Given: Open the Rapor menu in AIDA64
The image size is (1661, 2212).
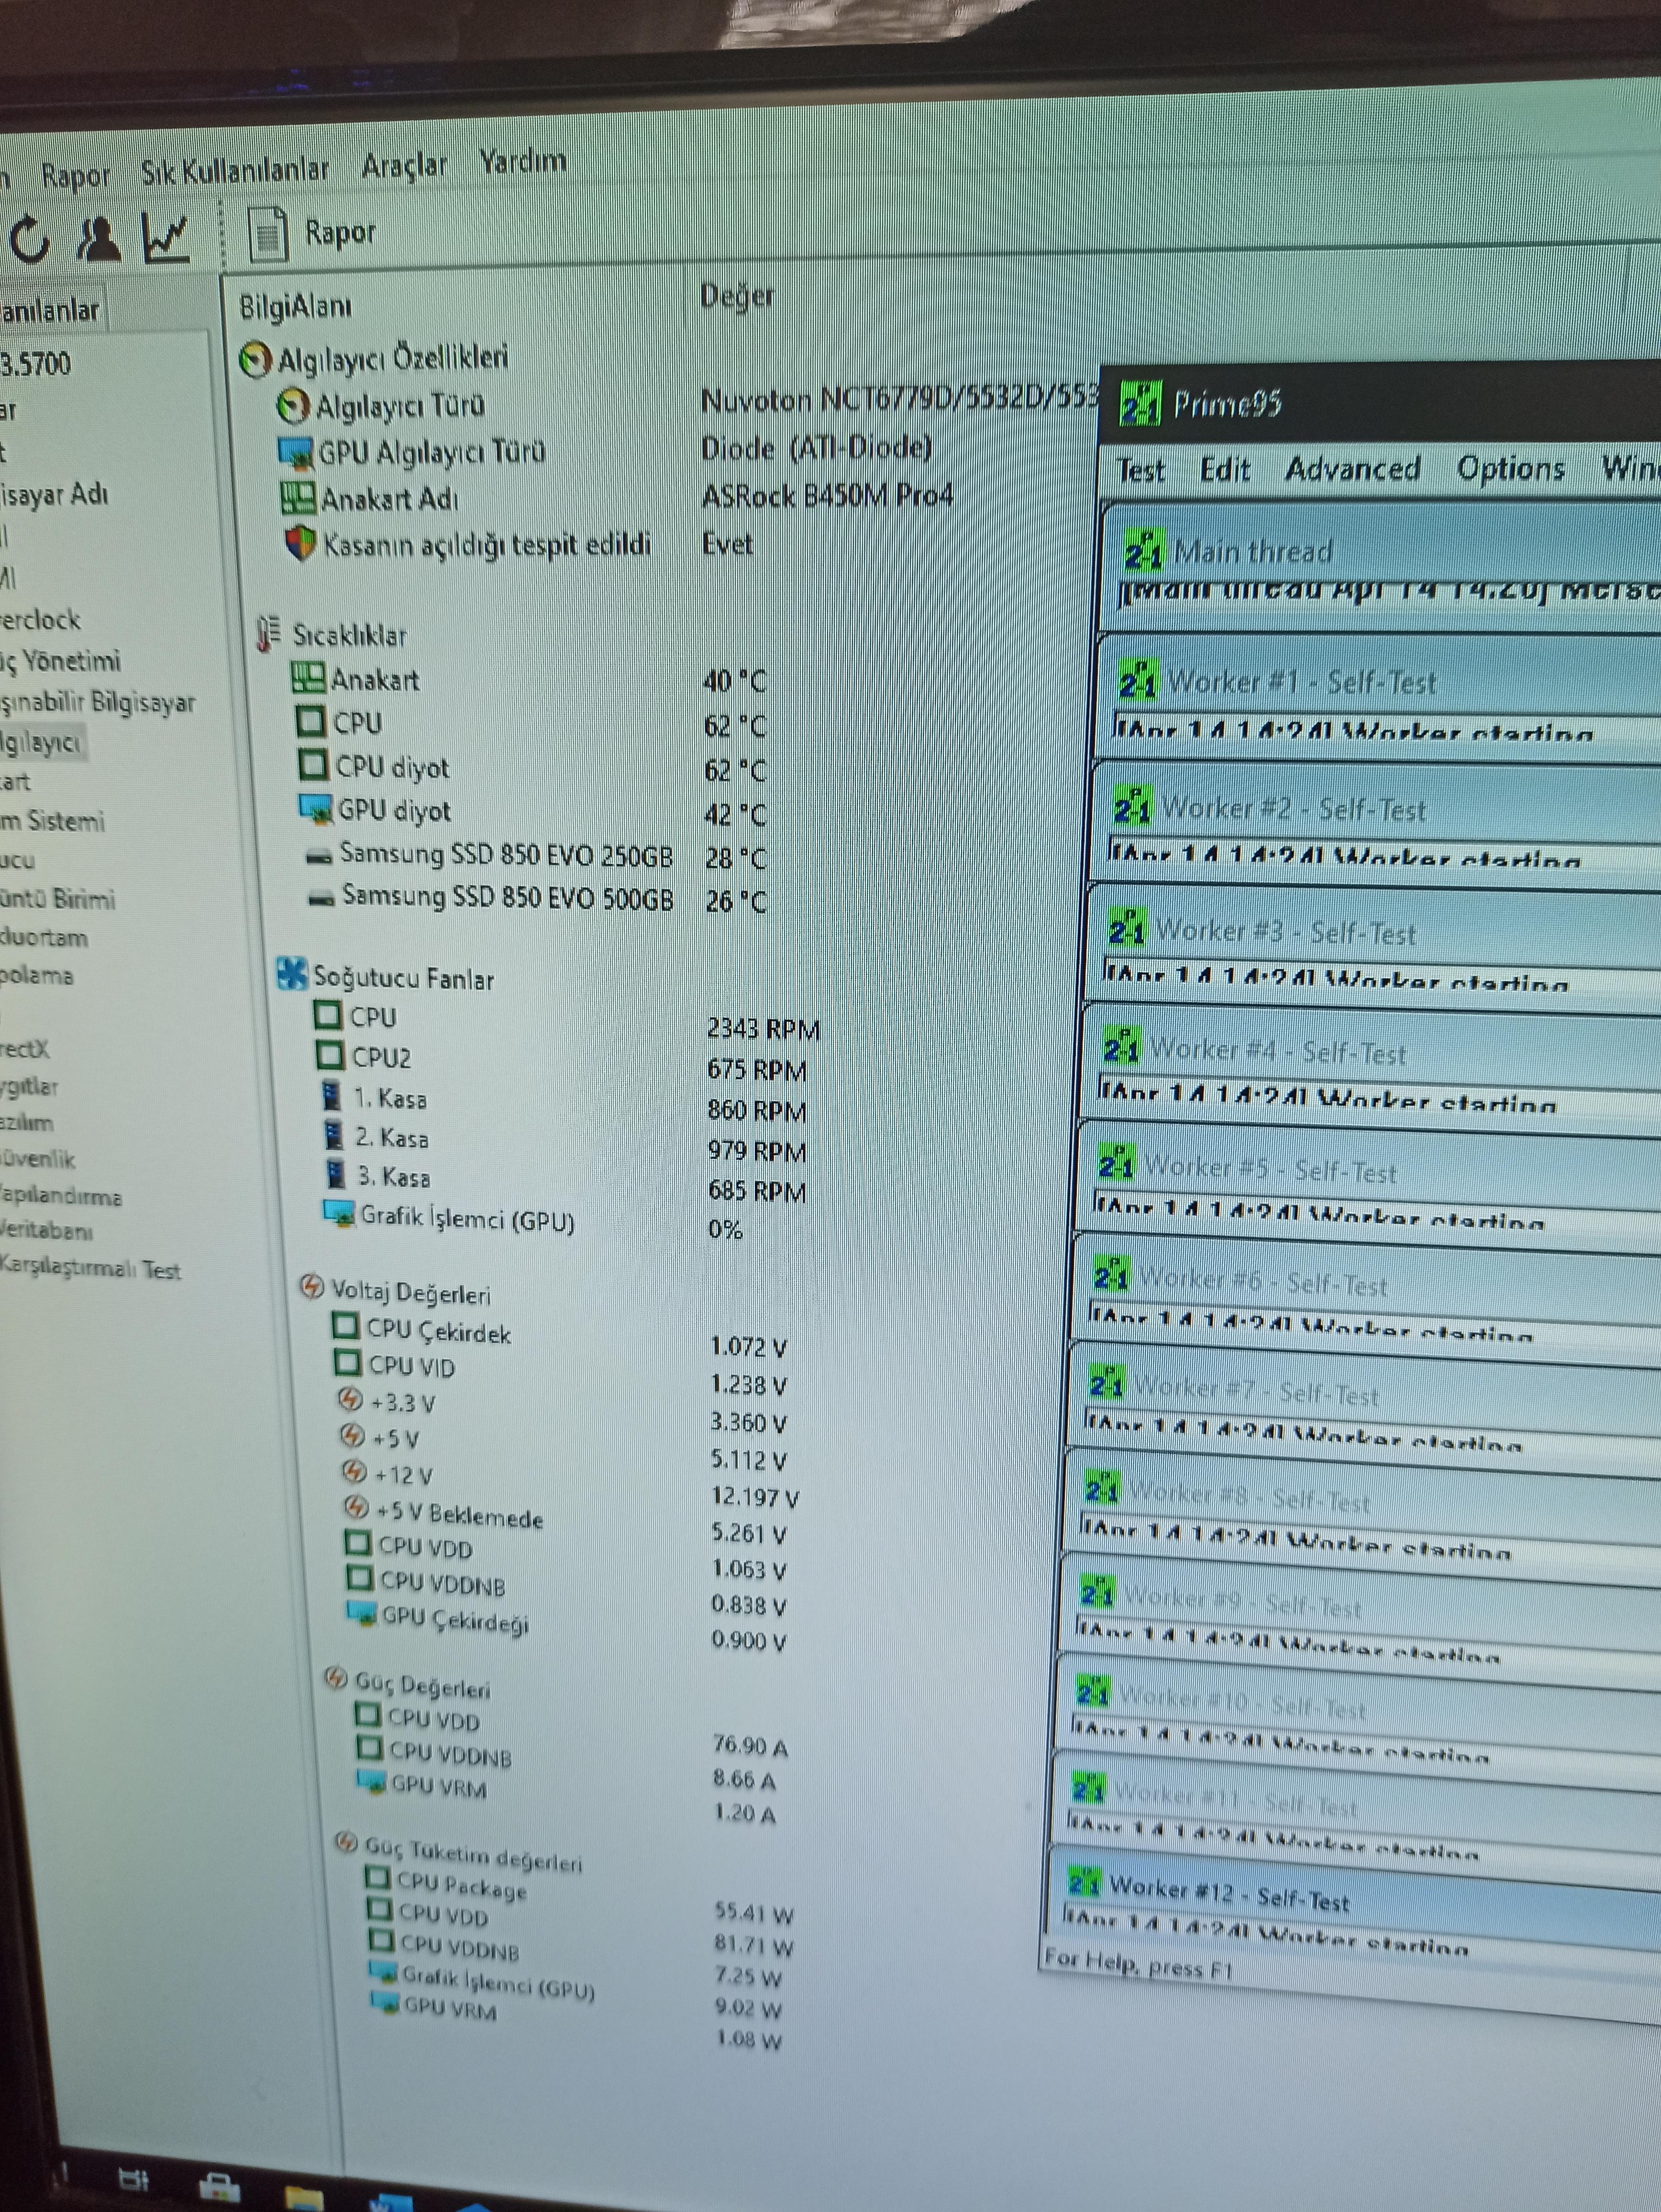Looking at the screenshot, I should coord(75,176).
